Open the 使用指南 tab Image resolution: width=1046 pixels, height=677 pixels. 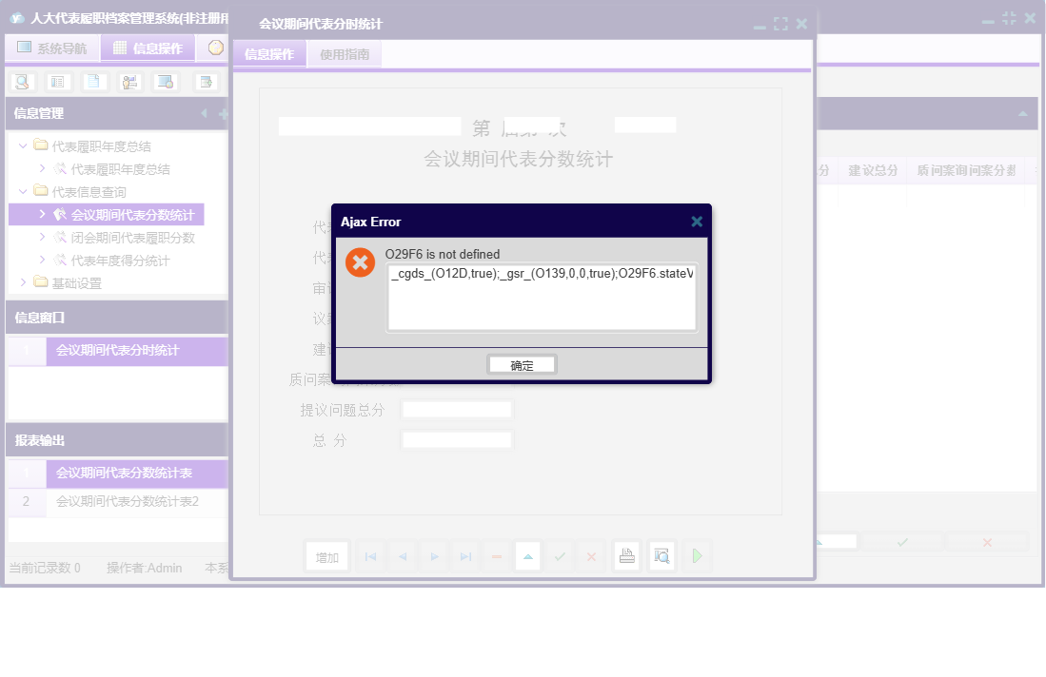pyautogui.click(x=345, y=54)
